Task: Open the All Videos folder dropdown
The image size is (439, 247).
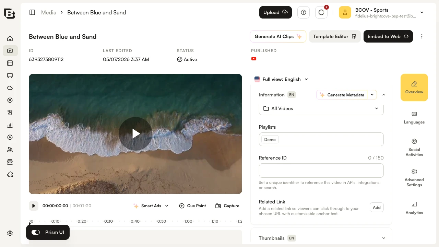Action: (321, 108)
